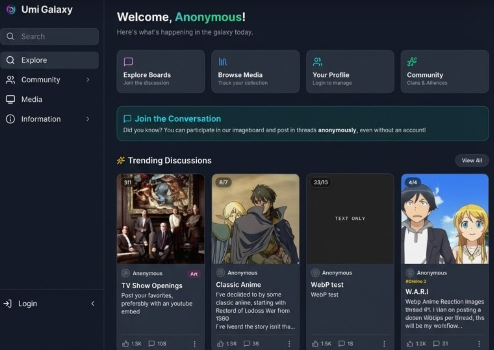Click the magnifier icon in the Search box

[10, 36]
